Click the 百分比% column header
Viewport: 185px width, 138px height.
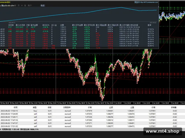click(x=46, y=25)
